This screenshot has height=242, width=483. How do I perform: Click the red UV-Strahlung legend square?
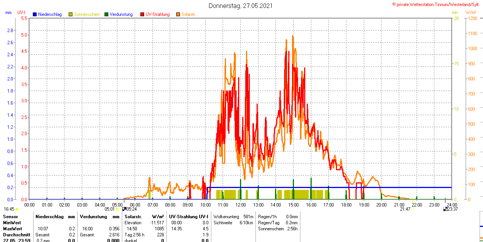pos(142,14)
